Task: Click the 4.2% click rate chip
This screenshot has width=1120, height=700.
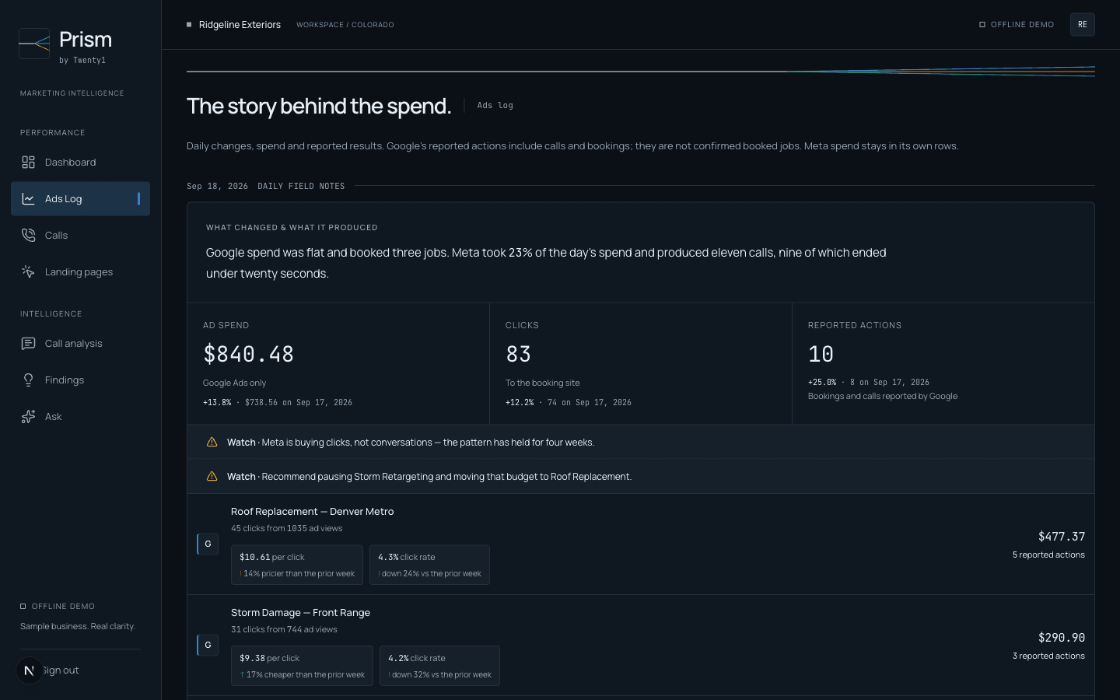Action: pyautogui.click(x=439, y=666)
